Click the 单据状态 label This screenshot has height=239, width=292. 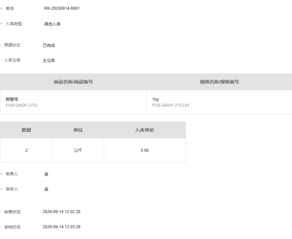pyautogui.click(x=12, y=45)
